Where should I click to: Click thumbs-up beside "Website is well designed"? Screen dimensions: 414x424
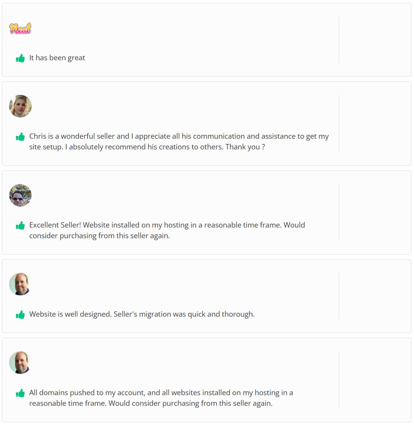tap(20, 315)
